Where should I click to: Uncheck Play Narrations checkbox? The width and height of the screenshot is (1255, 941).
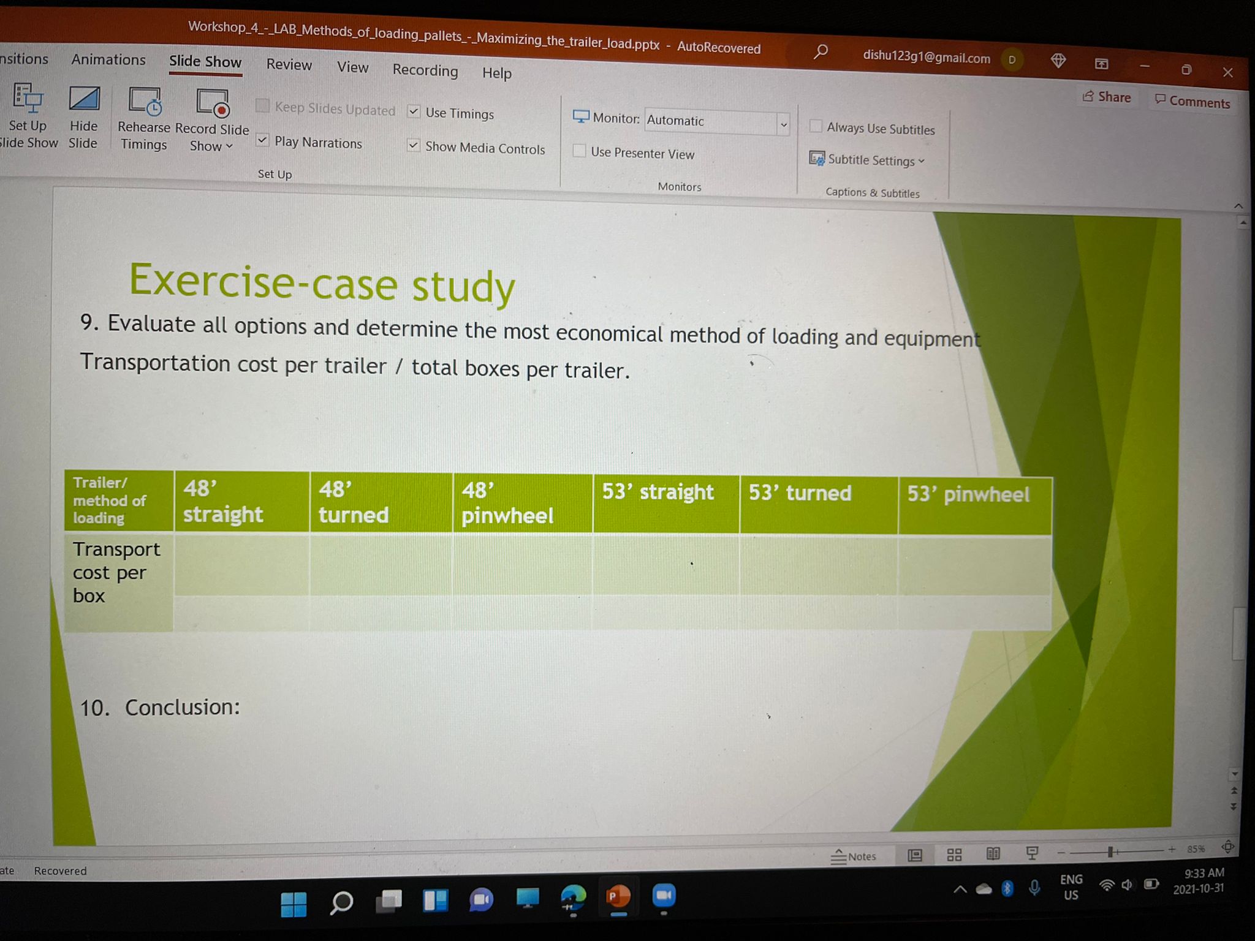262,140
